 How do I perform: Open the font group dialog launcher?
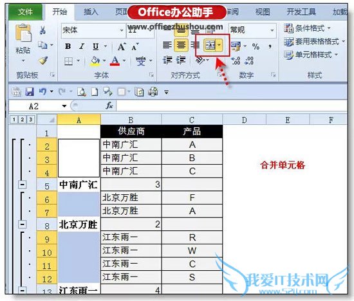pyautogui.click(x=151, y=74)
